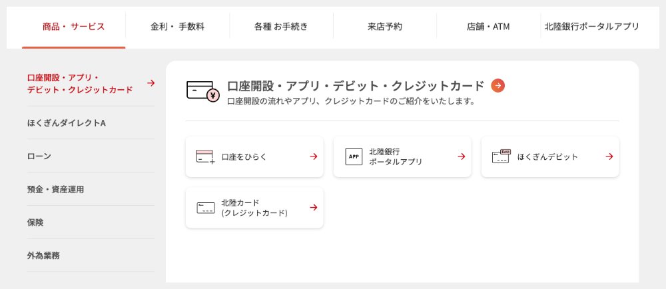666x289 pixels.
Task: Open 北陸銀行ポータルアプリ in top navigation
Action: pos(591,27)
